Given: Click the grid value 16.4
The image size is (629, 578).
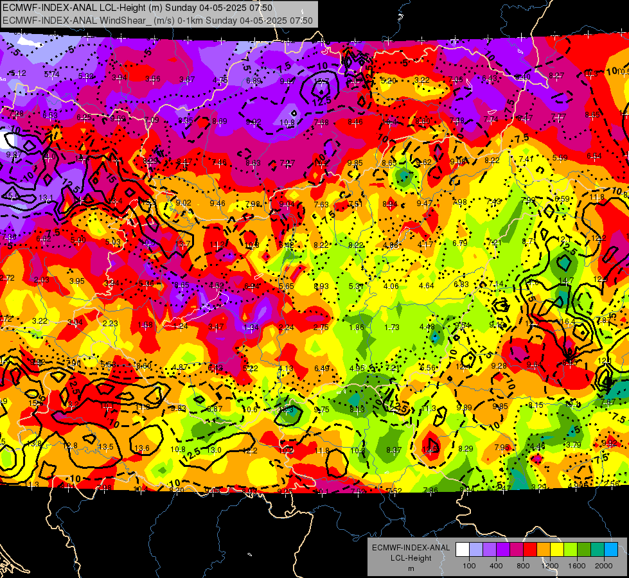Looking at the screenshot, I should pyautogui.click(x=567, y=321).
